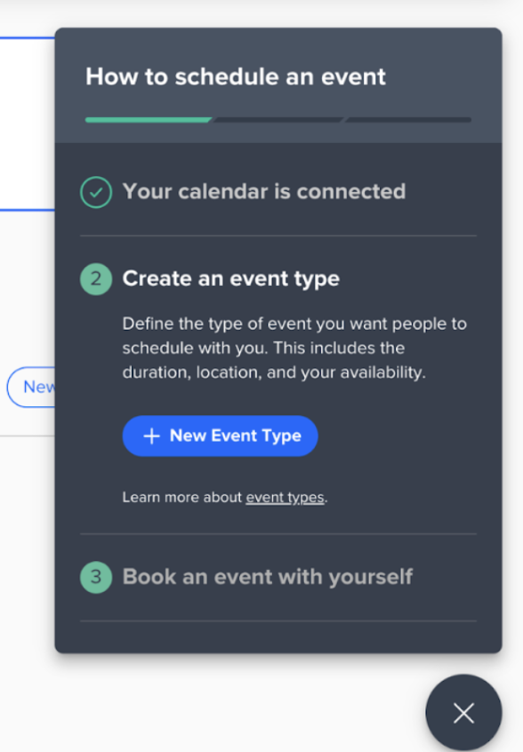Click the green checkmark beside calendar connected step
Screen dimensions: 523x752
96,191
